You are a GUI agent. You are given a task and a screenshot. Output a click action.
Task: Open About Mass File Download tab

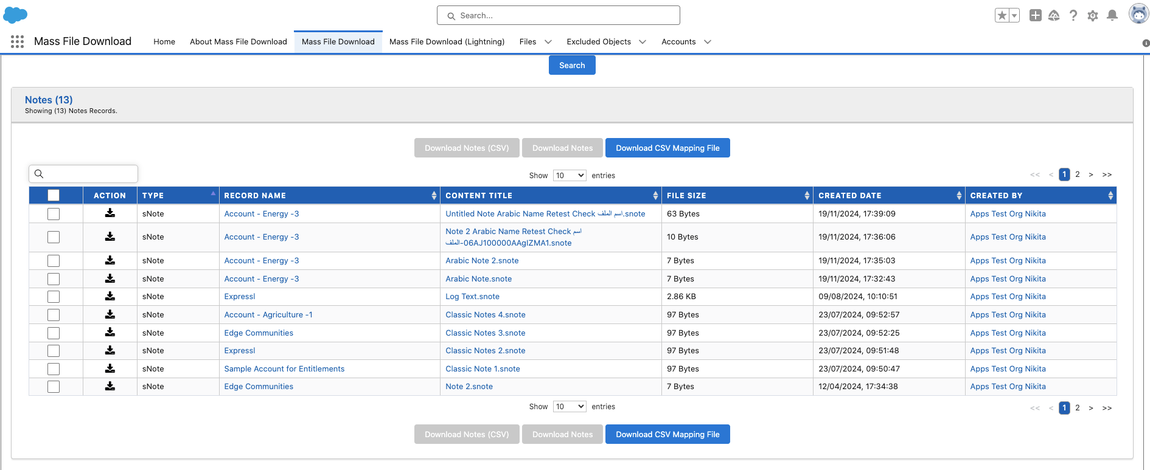tap(239, 42)
